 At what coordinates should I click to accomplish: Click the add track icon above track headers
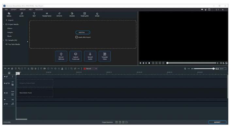tap(9, 73)
